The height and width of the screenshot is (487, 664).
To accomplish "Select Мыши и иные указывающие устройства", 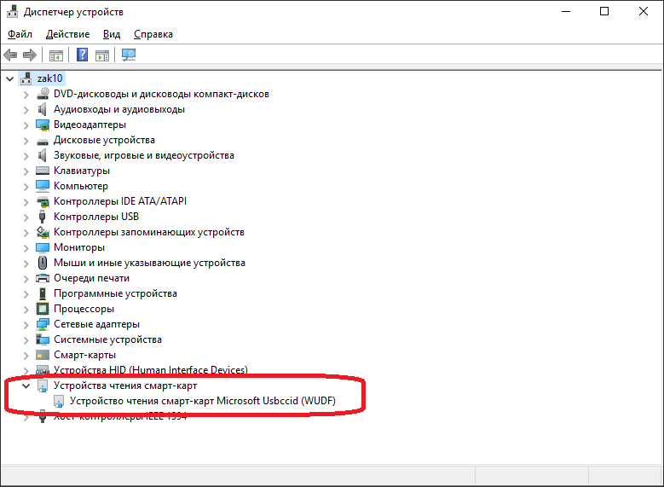I will [x=149, y=263].
